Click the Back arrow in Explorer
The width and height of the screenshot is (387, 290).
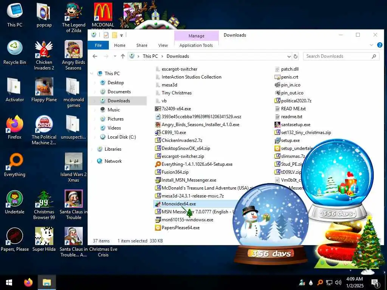click(95, 56)
